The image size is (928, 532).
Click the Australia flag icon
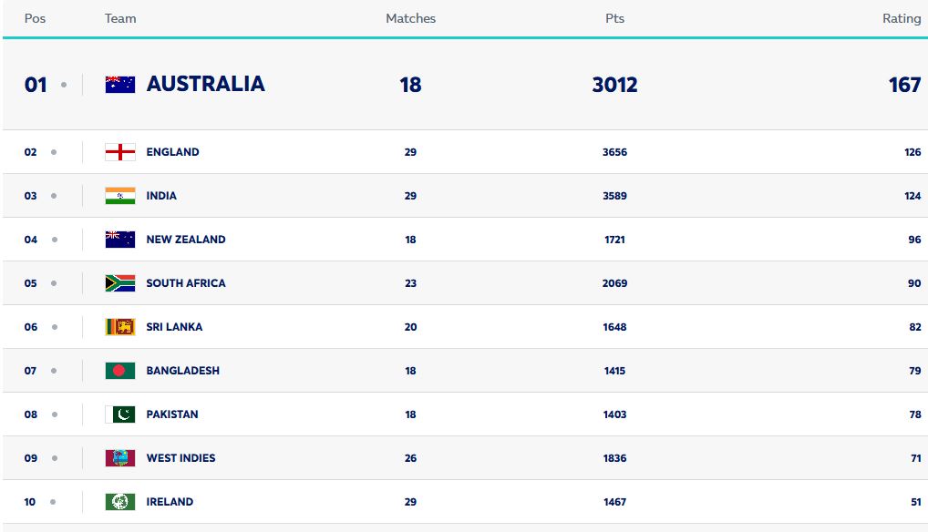click(x=120, y=85)
